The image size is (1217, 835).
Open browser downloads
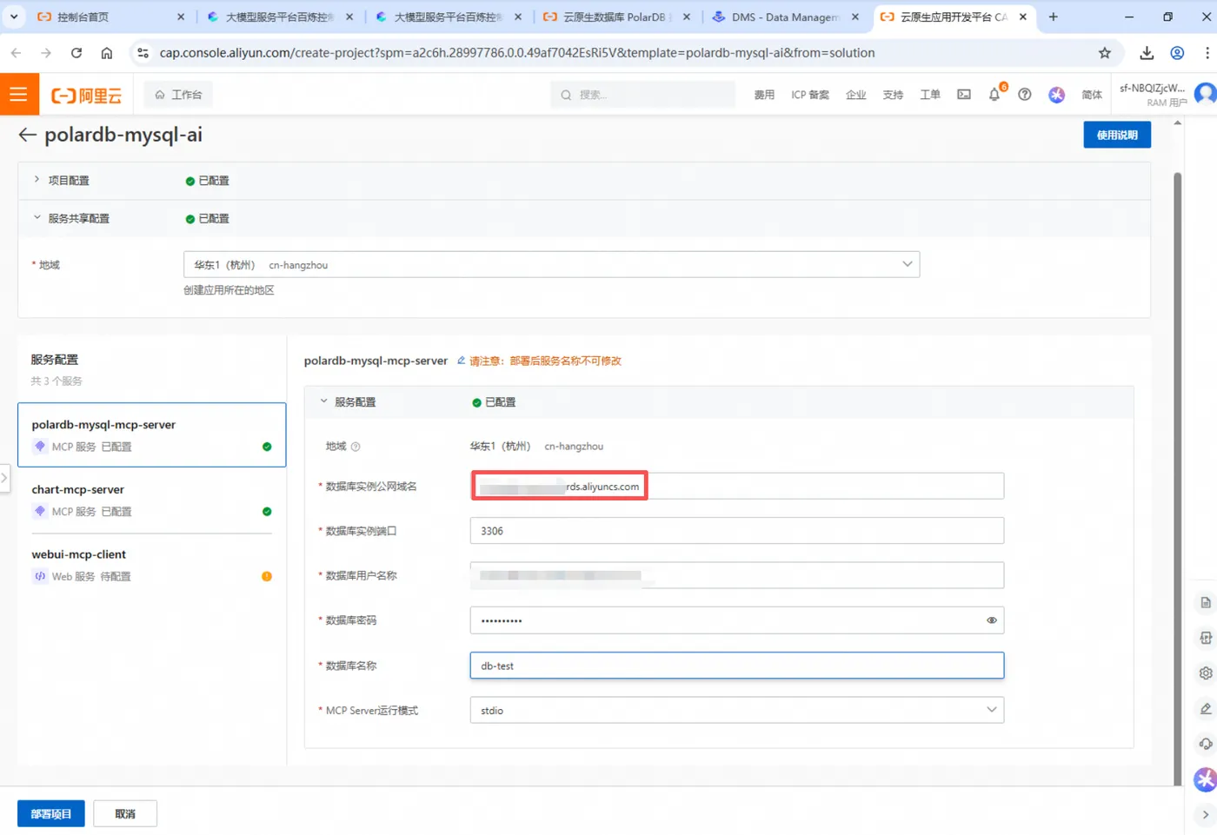pyautogui.click(x=1147, y=53)
